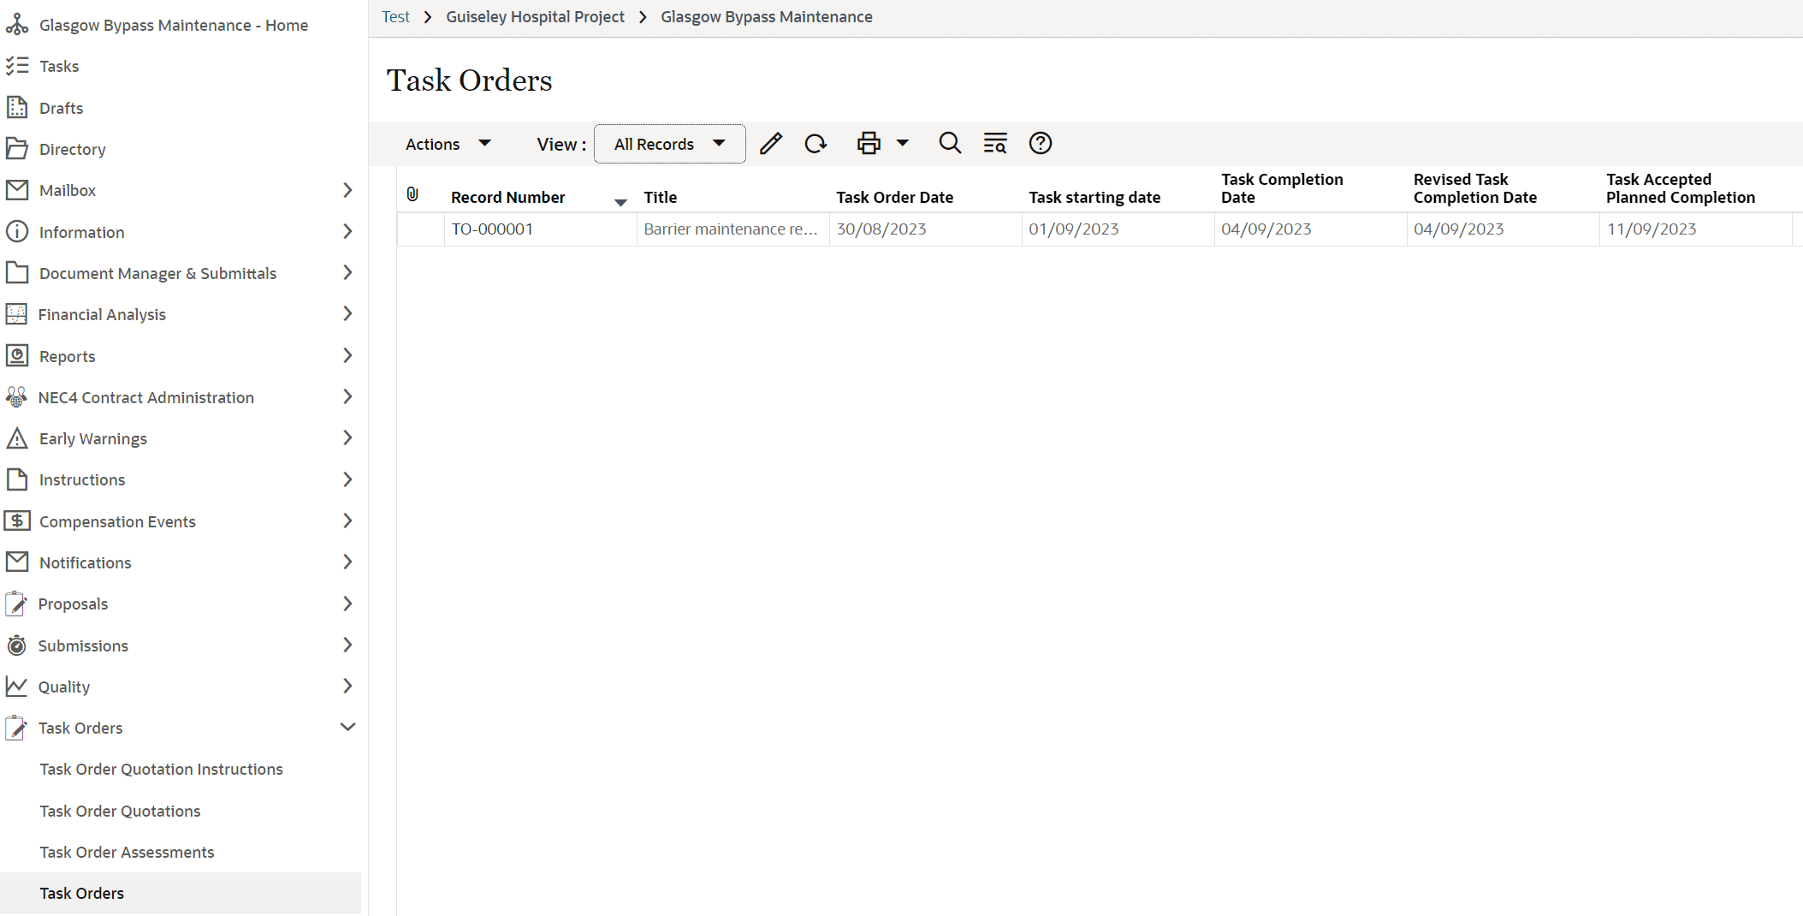Screen dimensions: 1803x916
Task: Open Task Order Assessments menu item
Action: point(127,851)
